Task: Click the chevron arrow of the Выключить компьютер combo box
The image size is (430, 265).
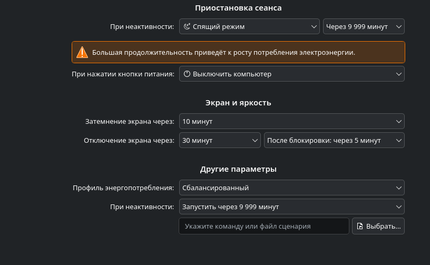Action: (398, 74)
